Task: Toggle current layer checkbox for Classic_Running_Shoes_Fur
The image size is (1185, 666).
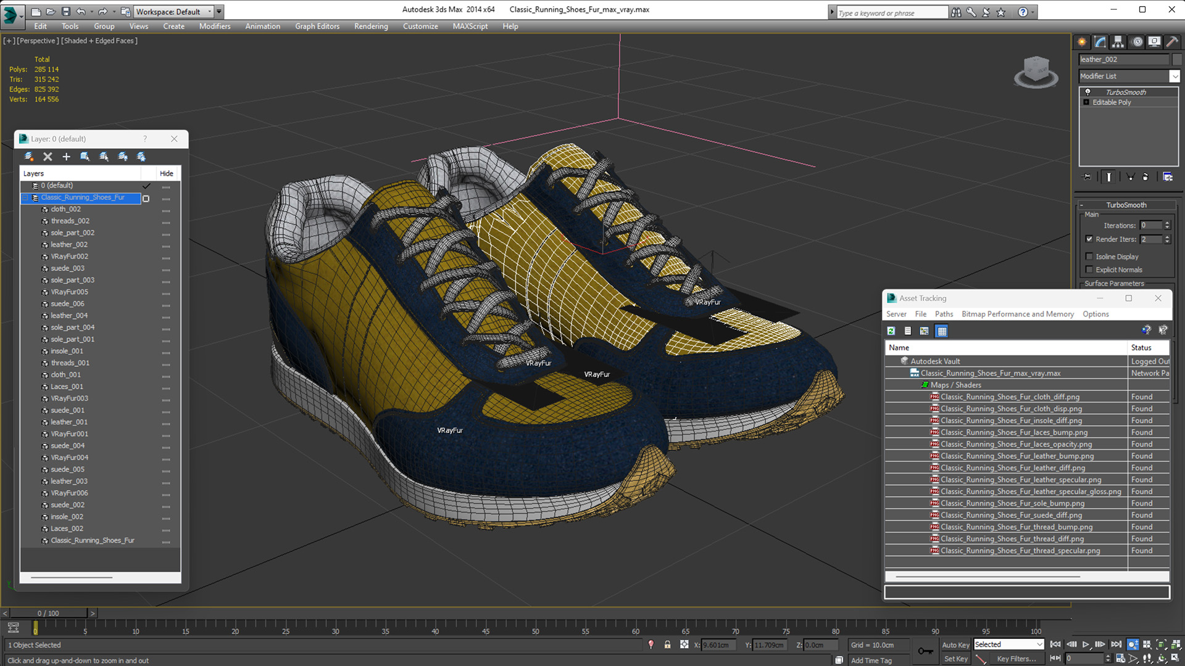Action: click(x=146, y=199)
